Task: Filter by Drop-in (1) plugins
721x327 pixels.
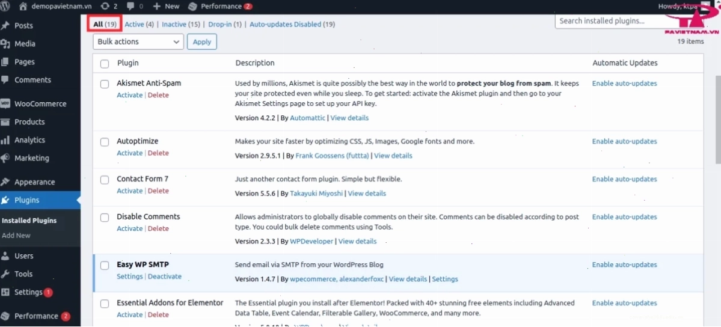Action: tap(225, 25)
